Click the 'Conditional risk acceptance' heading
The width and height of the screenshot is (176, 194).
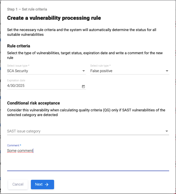(x=34, y=103)
